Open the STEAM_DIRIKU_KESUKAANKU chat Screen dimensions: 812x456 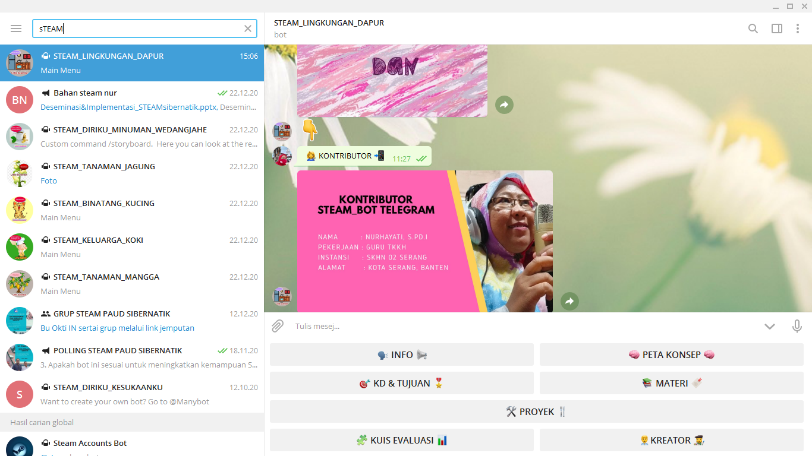[132, 394]
